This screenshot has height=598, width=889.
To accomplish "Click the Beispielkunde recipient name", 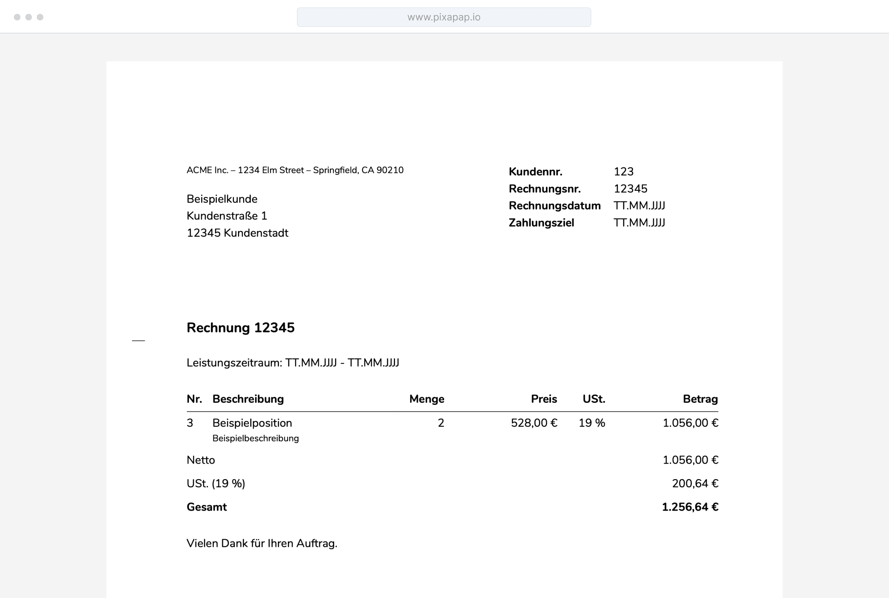I will pyautogui.click(x=222, y=199).
